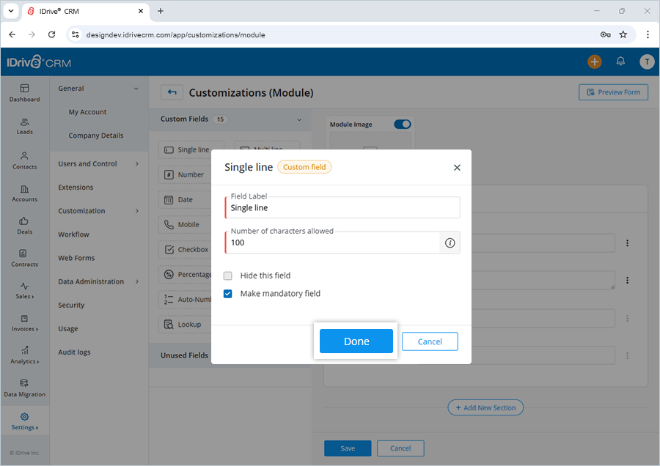Click the notification bell
The height and width of the screenshot is (466, 660).
(620, 62)
